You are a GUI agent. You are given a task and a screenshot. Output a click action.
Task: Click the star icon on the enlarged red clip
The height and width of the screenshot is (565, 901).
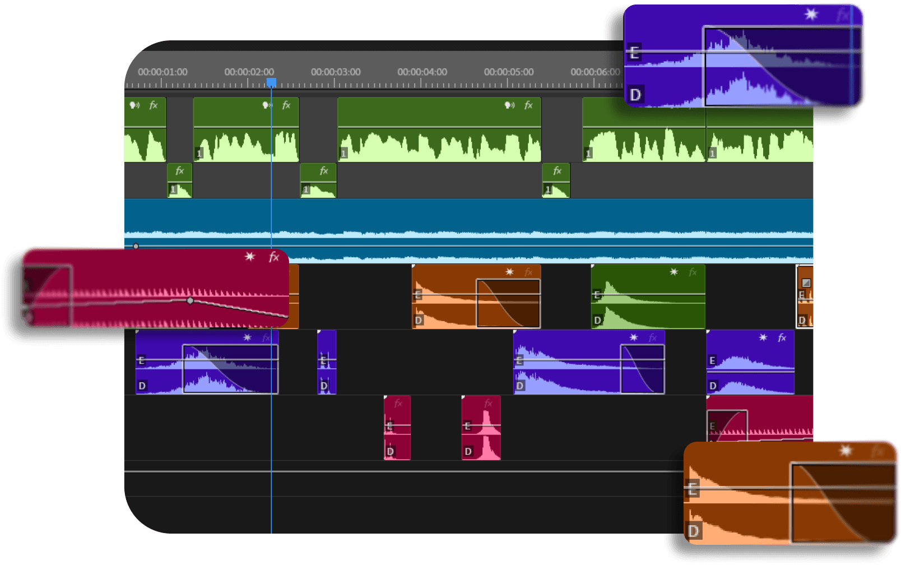[x=250, y=257]
